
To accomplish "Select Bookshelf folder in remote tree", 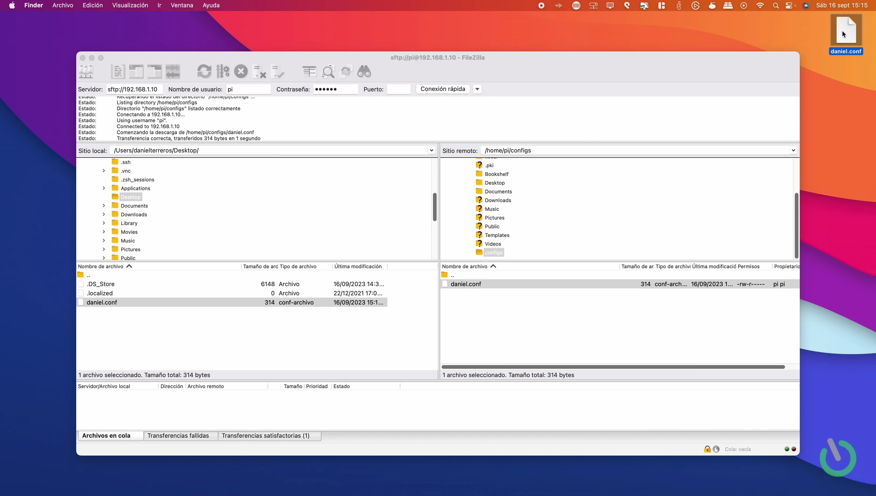I will coord(496,174).
